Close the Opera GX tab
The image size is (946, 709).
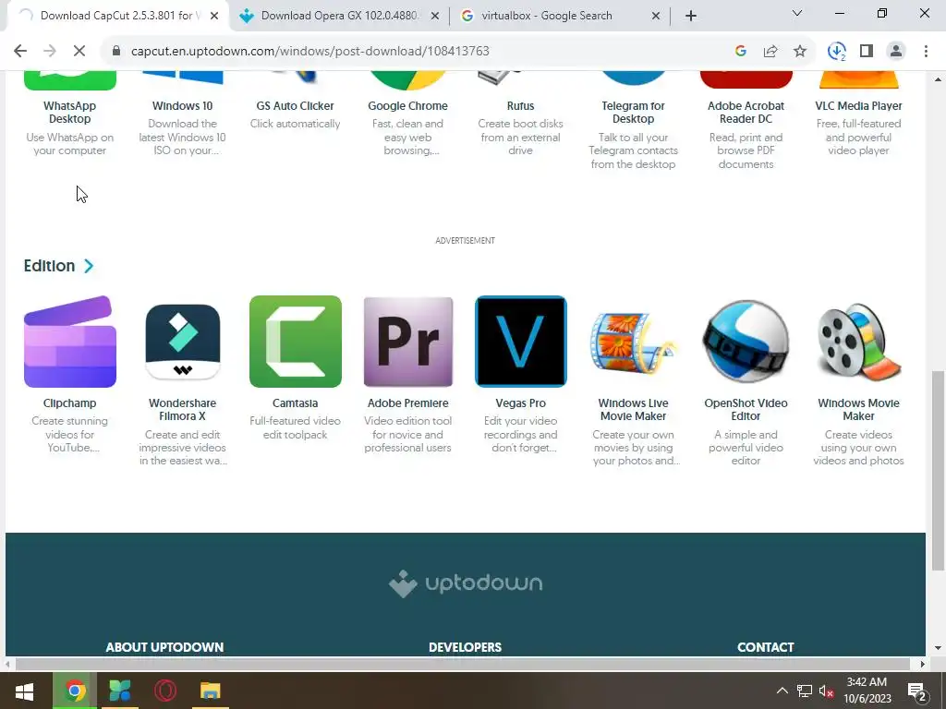tap(434, 17)
